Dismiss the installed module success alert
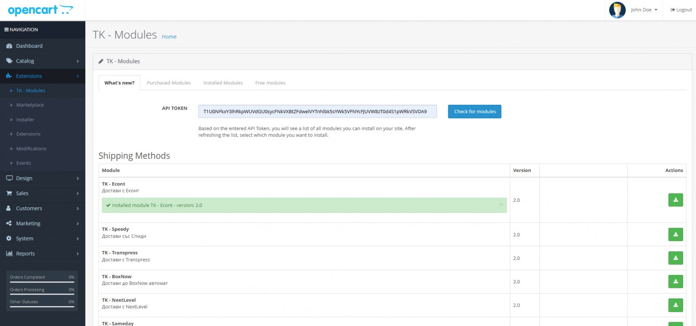 (x=501, y=205)
